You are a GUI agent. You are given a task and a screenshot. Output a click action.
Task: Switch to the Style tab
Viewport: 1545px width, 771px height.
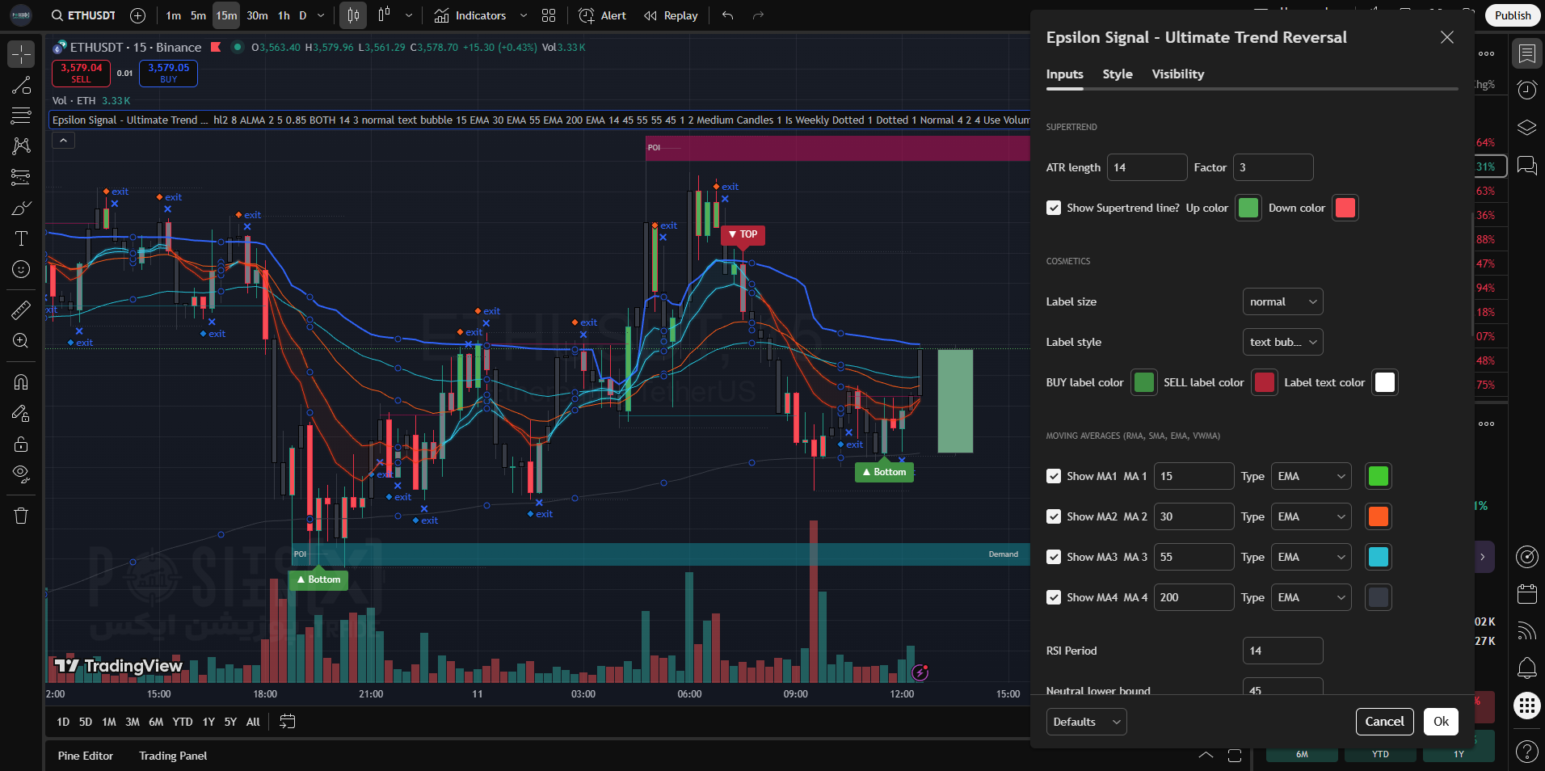coord(1118,74)
